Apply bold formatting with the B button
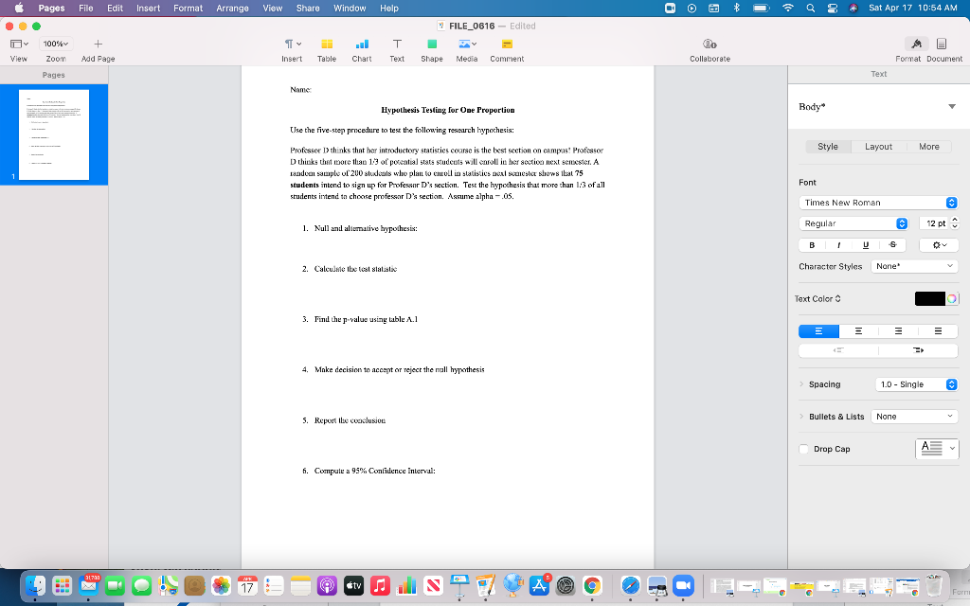Viewport: 970px width, 606px height. tap(810, 244)
